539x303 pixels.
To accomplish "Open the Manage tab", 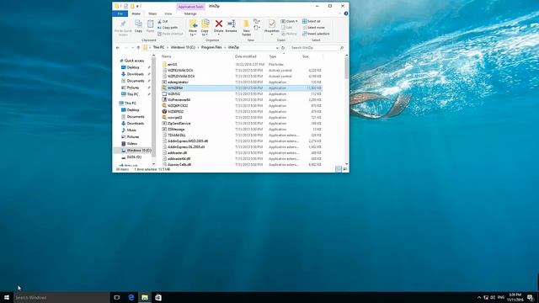I will [x=190, y=13].
